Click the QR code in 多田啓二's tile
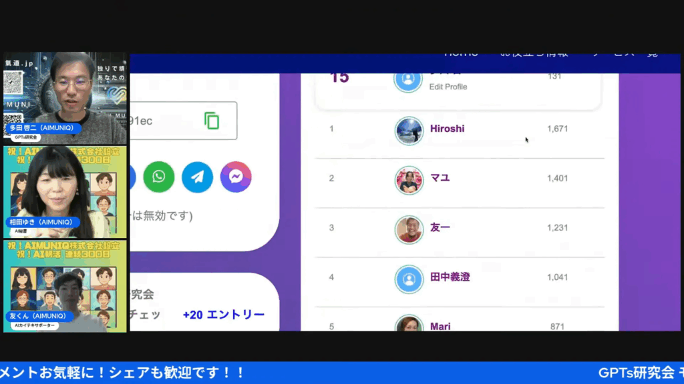The width and height of the screenshot is (684, 384). (13, 82)
